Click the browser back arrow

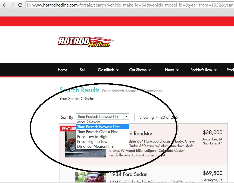click(x=4, y=5)
